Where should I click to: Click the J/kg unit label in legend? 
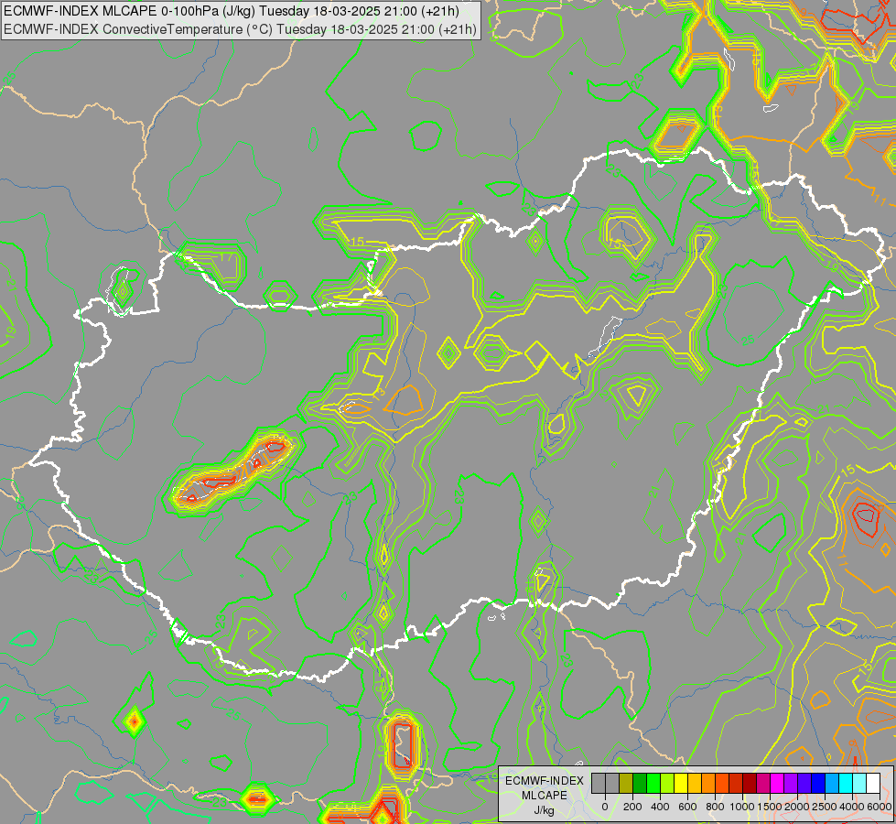point(544,811)
